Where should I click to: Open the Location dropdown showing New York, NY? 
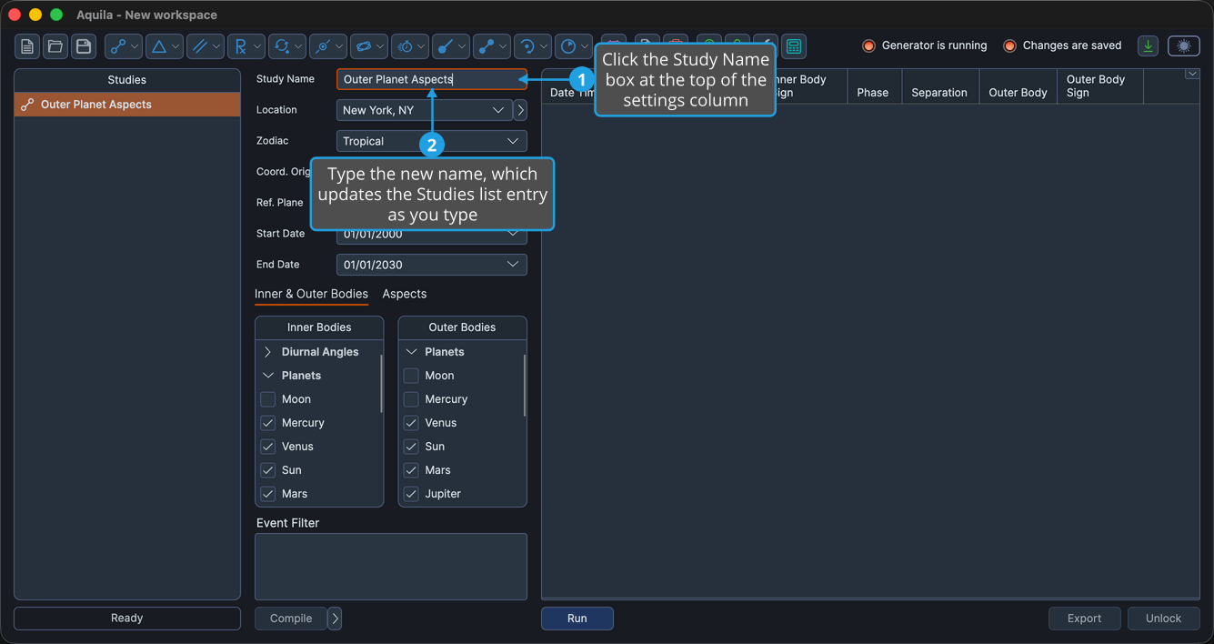point(424,110)
